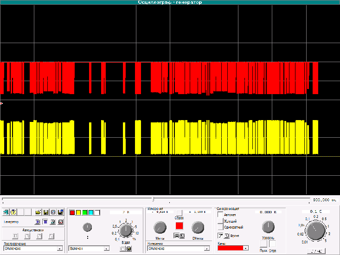Click the DМетка delta marker knob
This screenshot has height=255, width=340.
198,228
